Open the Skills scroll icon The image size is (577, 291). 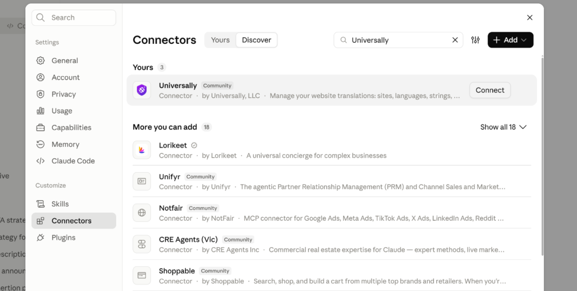(41, 204)
